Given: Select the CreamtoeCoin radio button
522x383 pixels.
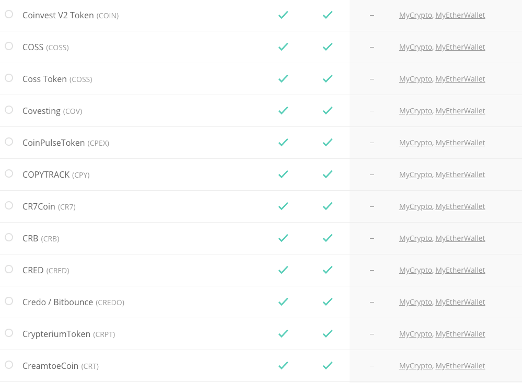Looking at the screenshot, I should (9, 365).
